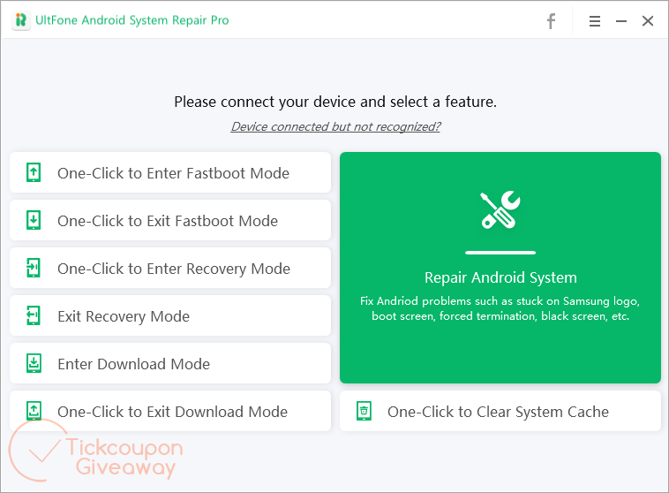Choose One-Click to Enter Fastboot Mode
This screenshot has width=669, height=493.
(170, 172)
